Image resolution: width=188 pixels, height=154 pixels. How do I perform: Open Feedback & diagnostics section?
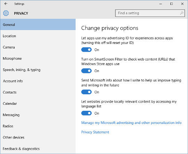38,149
